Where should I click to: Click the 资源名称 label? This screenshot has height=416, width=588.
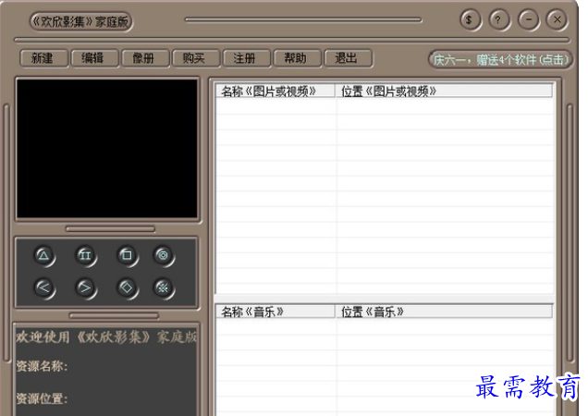42,366
